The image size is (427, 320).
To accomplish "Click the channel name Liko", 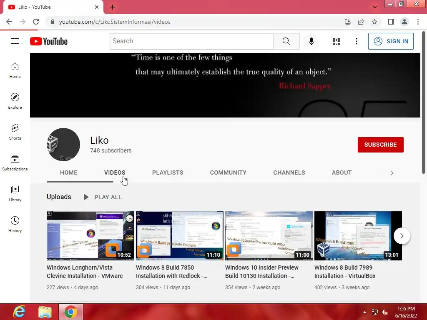I will 99,140.
